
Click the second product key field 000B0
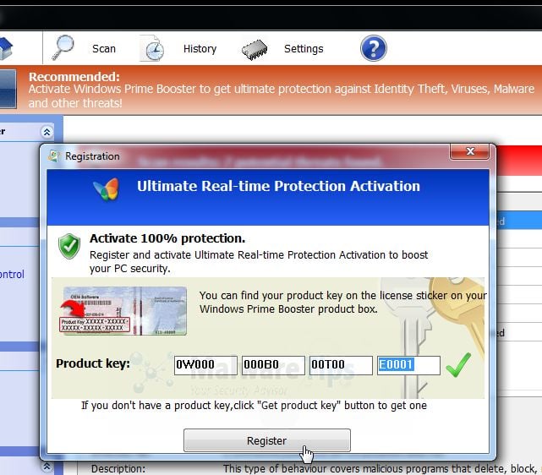pos(273,365)
